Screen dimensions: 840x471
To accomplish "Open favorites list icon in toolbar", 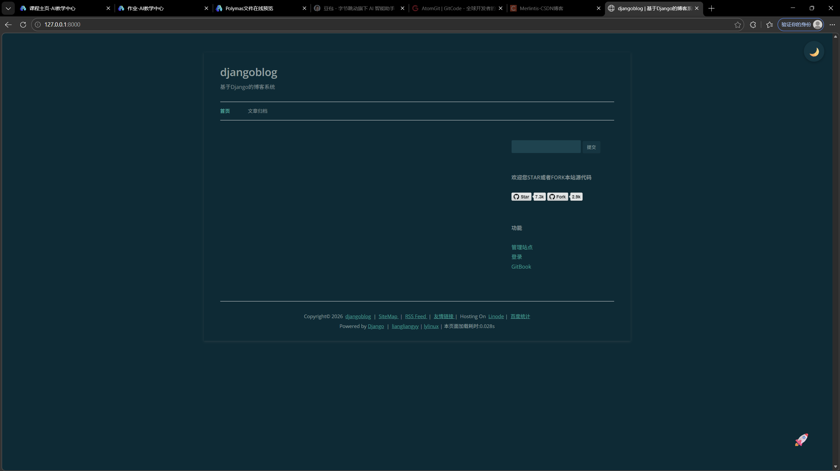I will pyautogui.click(x=769, y=25).
